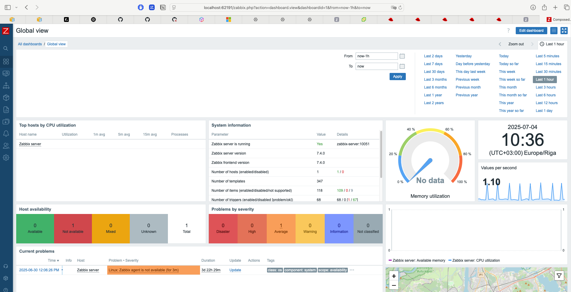This screenshot has height=292, width=571.
Task: Click the blue Information severity tile
Action: coord(339,229)
